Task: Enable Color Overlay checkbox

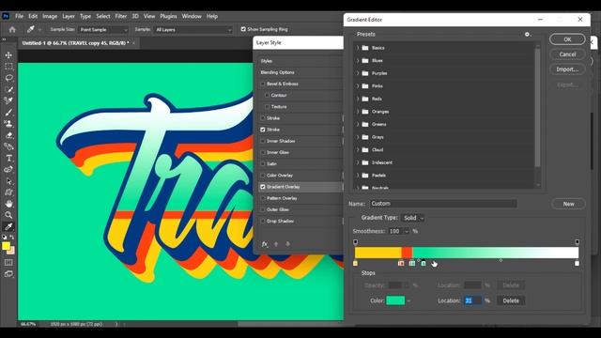Action: (263, 176)
